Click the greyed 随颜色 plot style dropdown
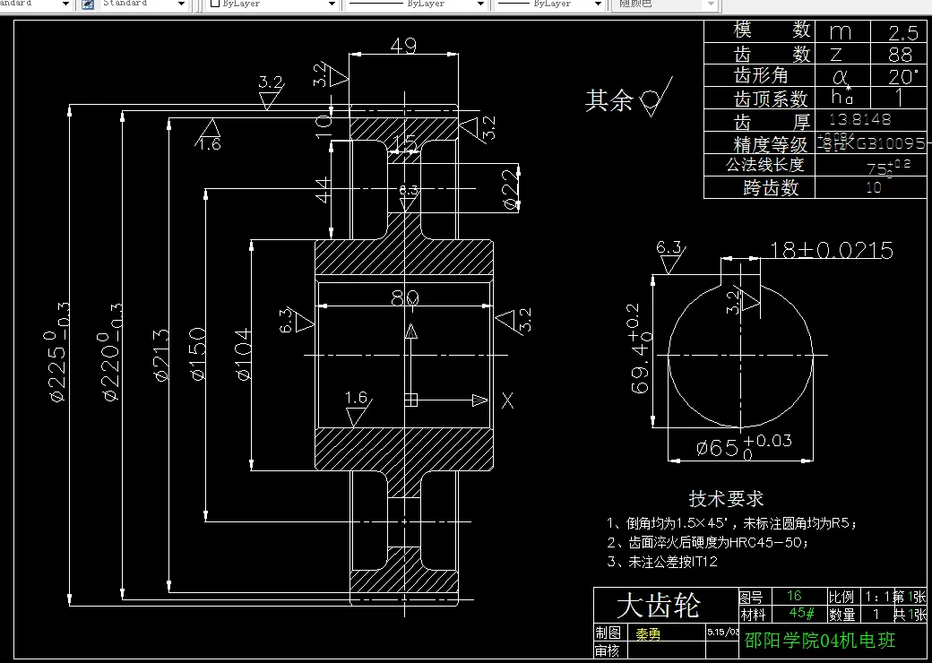This screenshot has height=663, width=932. point(665,4)
